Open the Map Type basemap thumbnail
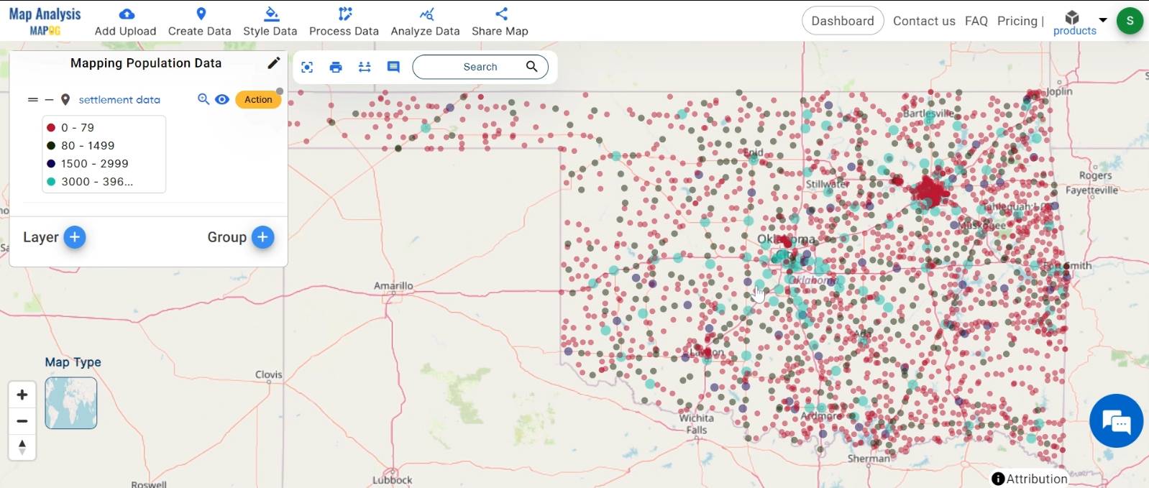Viewport: 1149px width, 488px height. click(71, 403)
